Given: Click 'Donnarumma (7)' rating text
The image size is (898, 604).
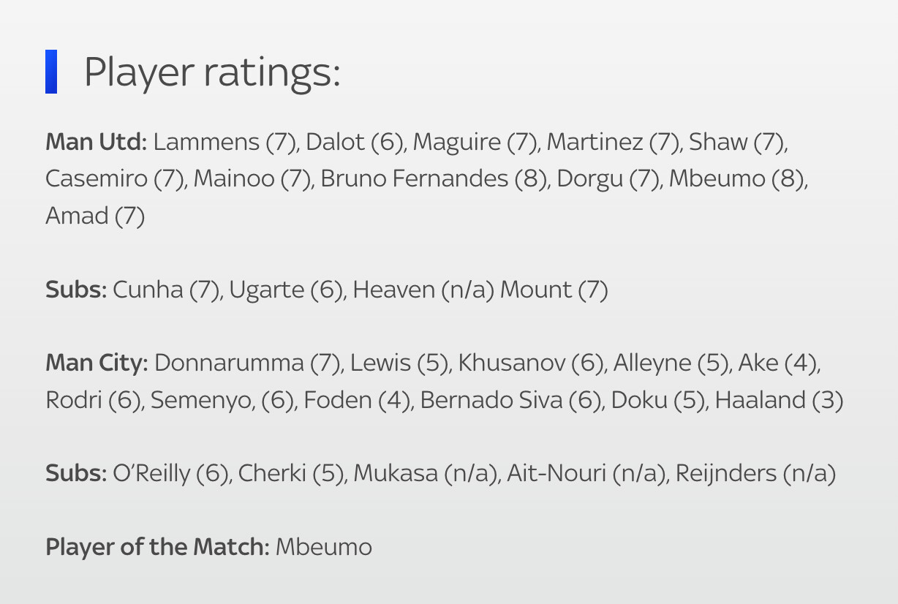Looking at the screenshot, I should pyautogui.click(x=248, y=363).
